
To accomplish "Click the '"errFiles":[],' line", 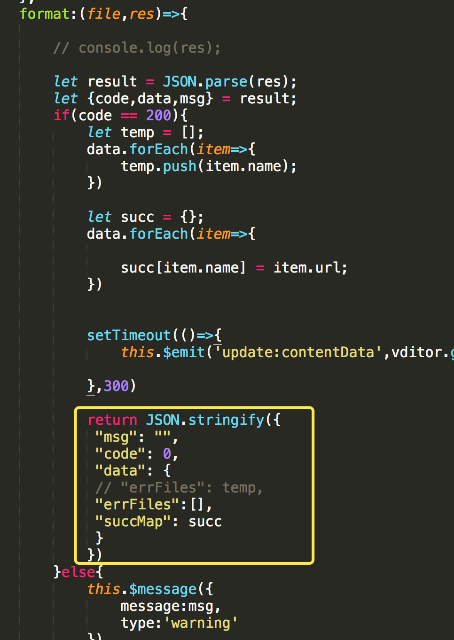I will 154,505.
